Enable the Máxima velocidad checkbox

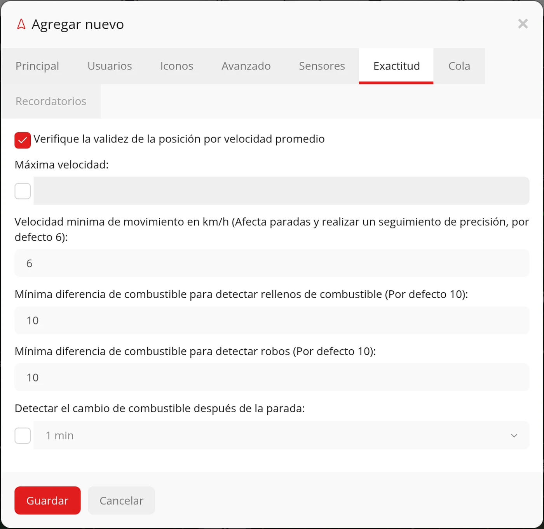point(23,191)
